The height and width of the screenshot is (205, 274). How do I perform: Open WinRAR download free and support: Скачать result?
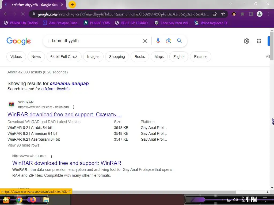point(65,115)
